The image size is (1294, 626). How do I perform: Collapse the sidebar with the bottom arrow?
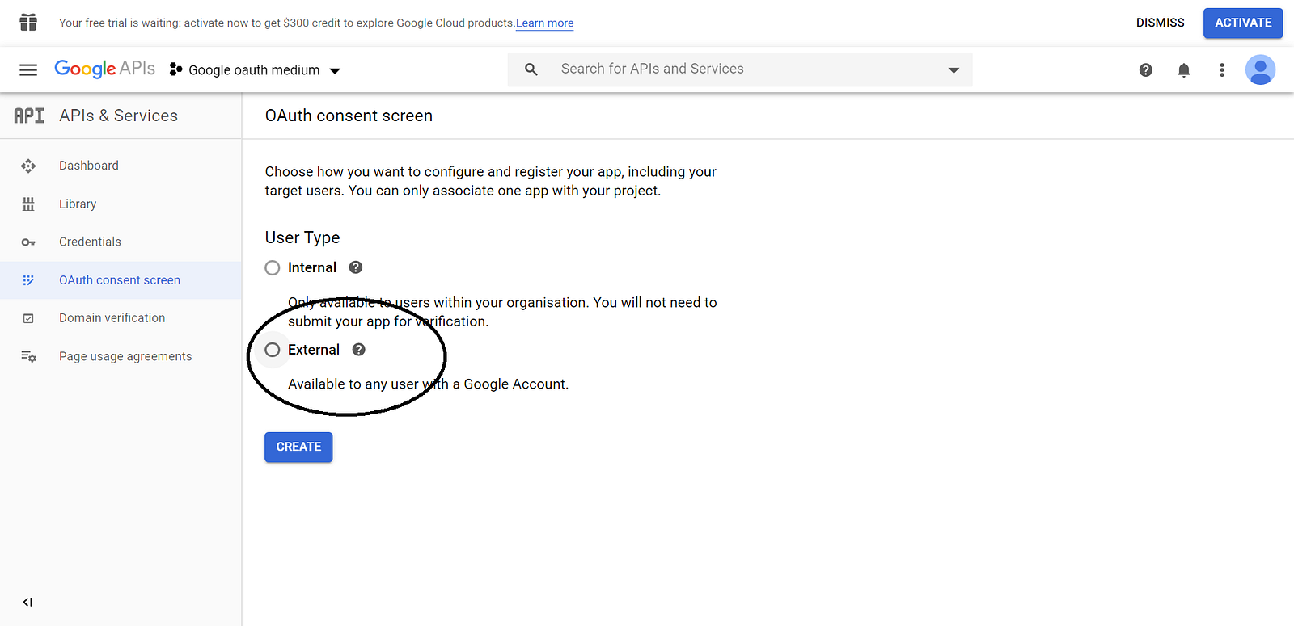(x=27, y=602)
